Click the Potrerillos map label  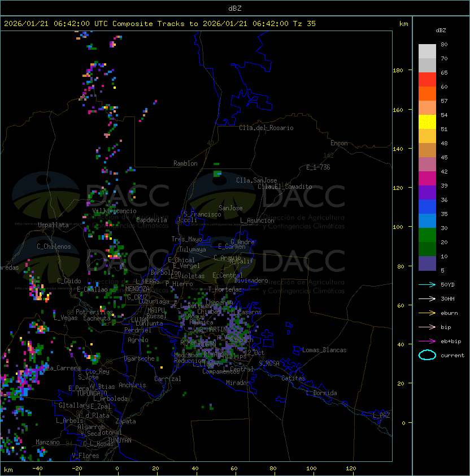(x=94, y=312)
